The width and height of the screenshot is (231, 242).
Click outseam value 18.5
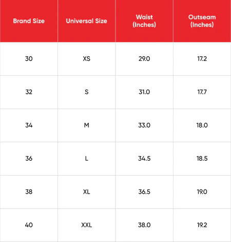pos(202,159)
